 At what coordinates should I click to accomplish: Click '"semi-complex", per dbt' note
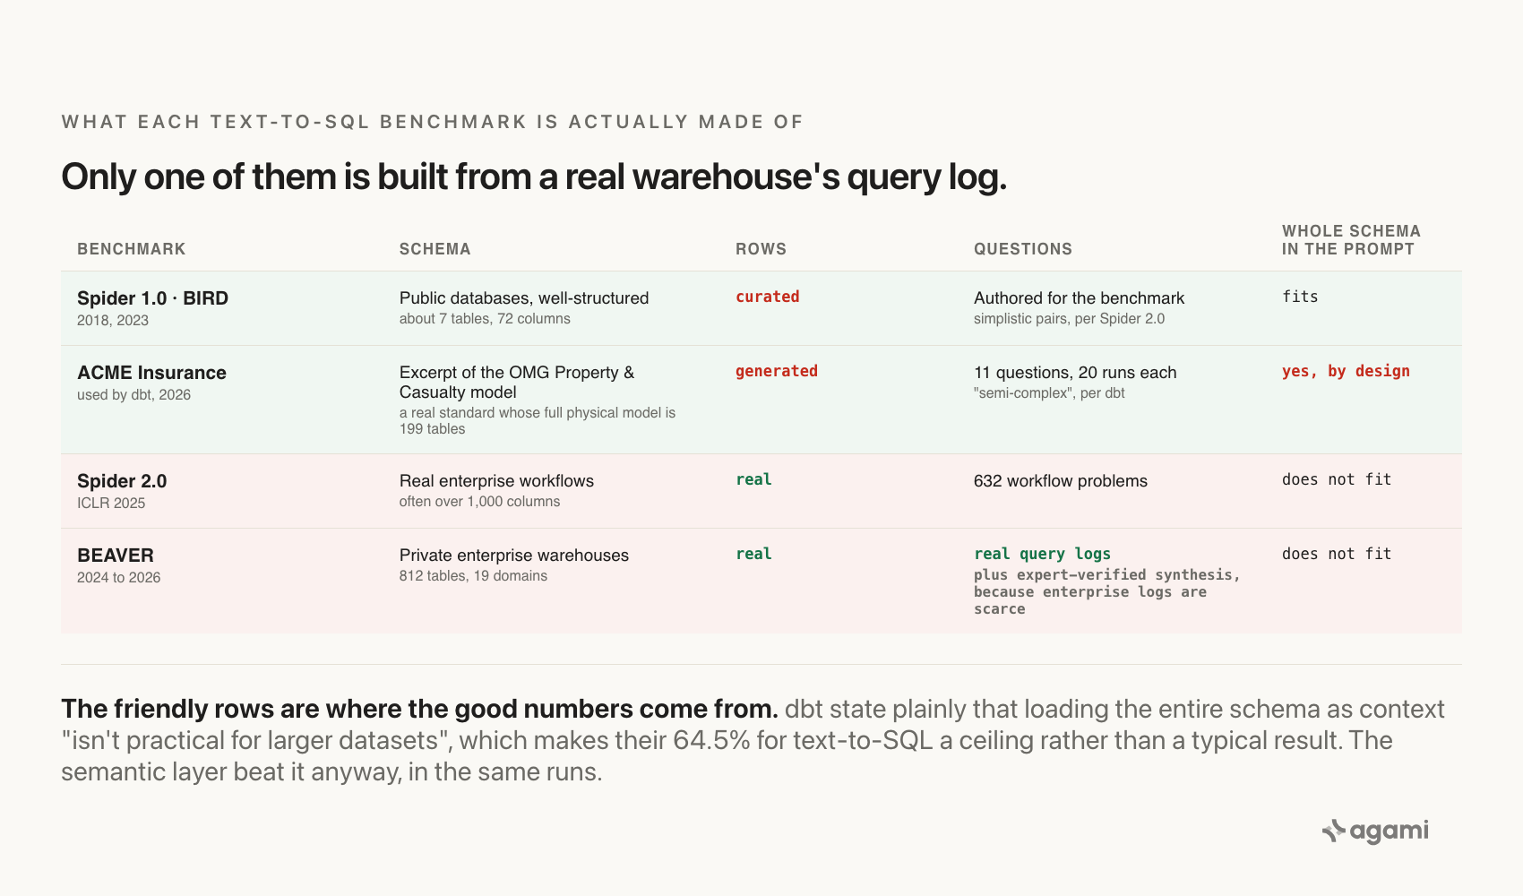coord(1049,393)
